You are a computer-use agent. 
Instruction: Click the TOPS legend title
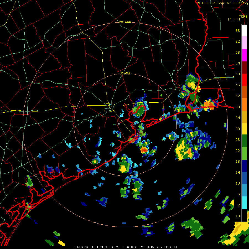[243, 16]
